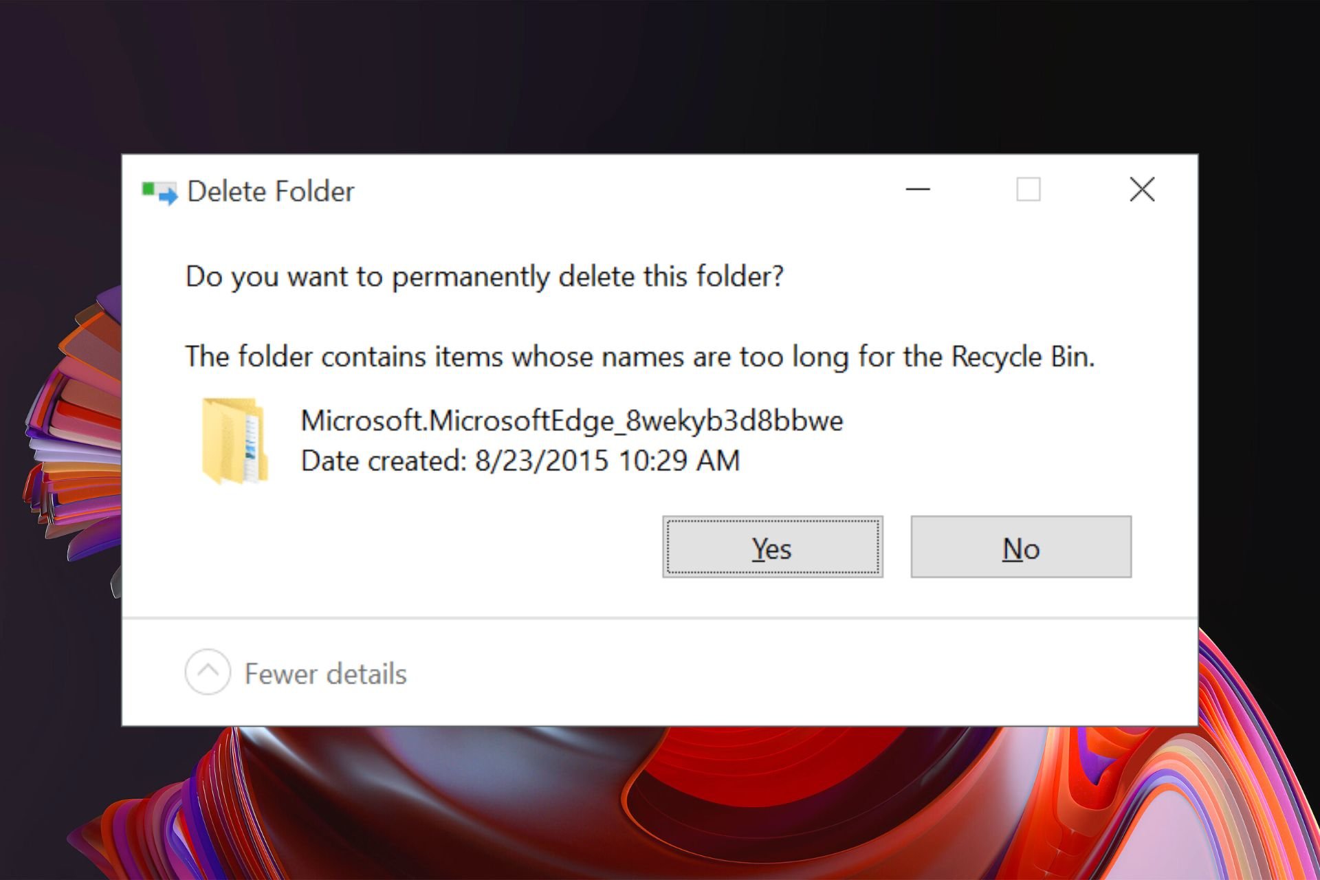Click the names too long warning sentence
Screen dimensions: 1320x880
640,357
